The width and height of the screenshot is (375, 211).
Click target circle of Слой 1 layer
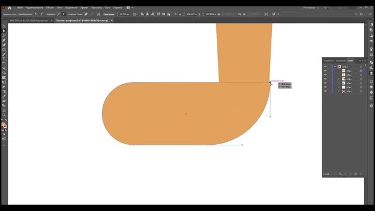click(x=361, y=66)
